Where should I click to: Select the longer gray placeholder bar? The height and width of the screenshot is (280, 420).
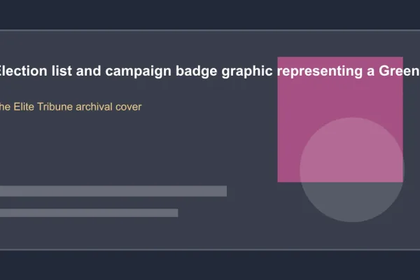point(113,191)
